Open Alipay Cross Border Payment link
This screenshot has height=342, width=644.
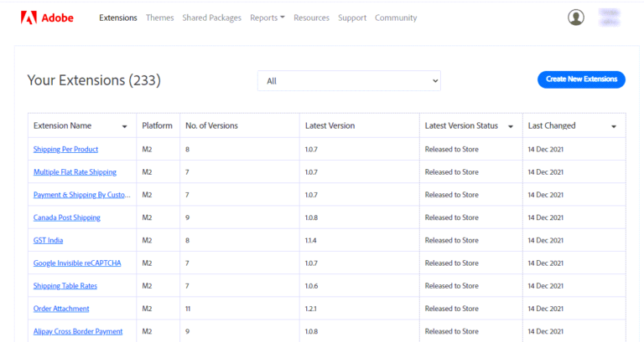click(x=78, y=331)
